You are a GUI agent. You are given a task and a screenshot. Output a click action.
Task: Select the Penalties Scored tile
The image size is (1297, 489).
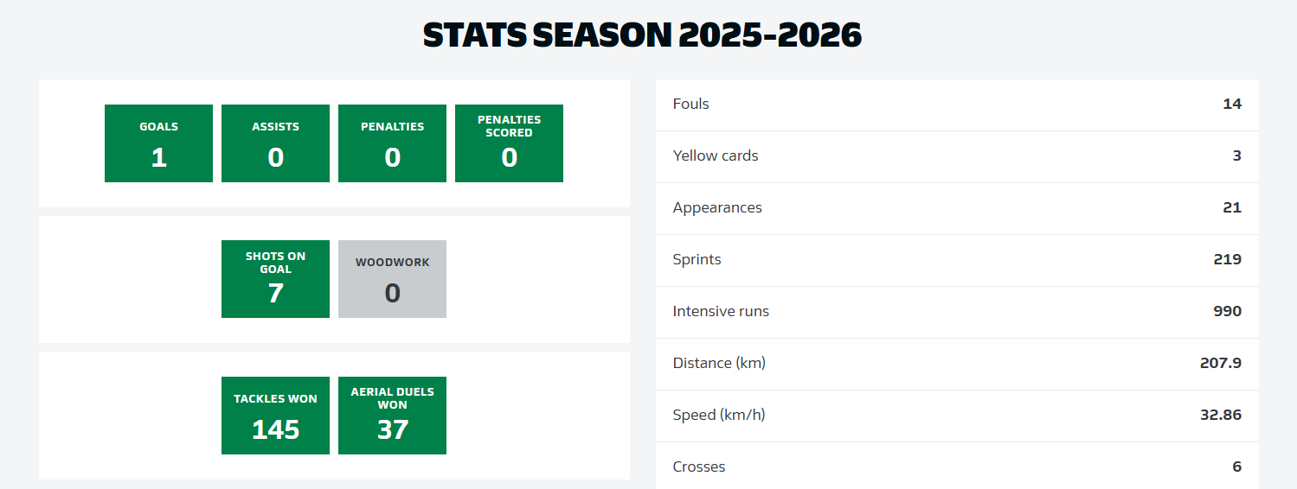[509, 143]
